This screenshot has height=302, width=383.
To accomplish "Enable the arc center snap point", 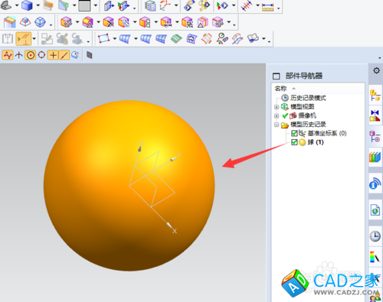I will pos(31,55).
